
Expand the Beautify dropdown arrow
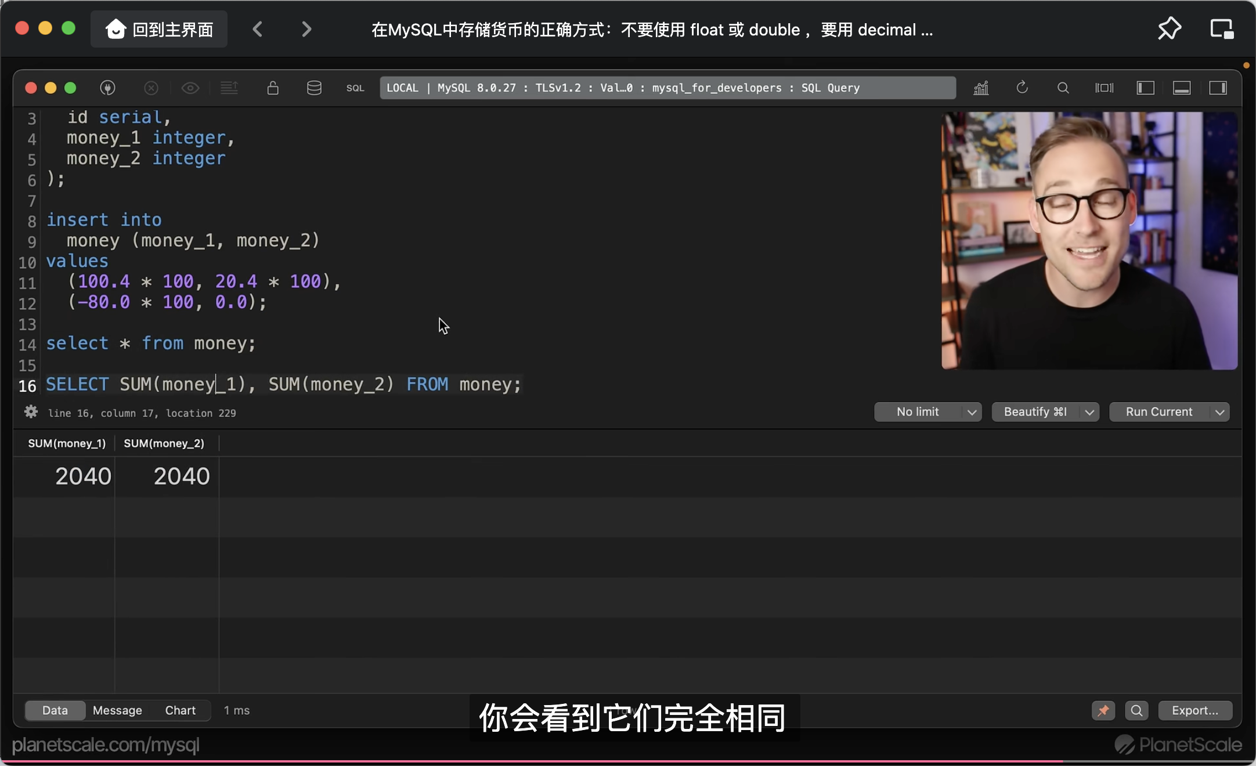point(1089,412)
